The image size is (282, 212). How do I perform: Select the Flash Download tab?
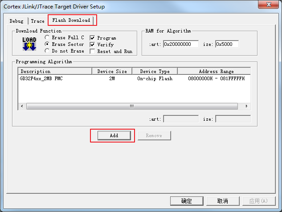pos(71,20)
